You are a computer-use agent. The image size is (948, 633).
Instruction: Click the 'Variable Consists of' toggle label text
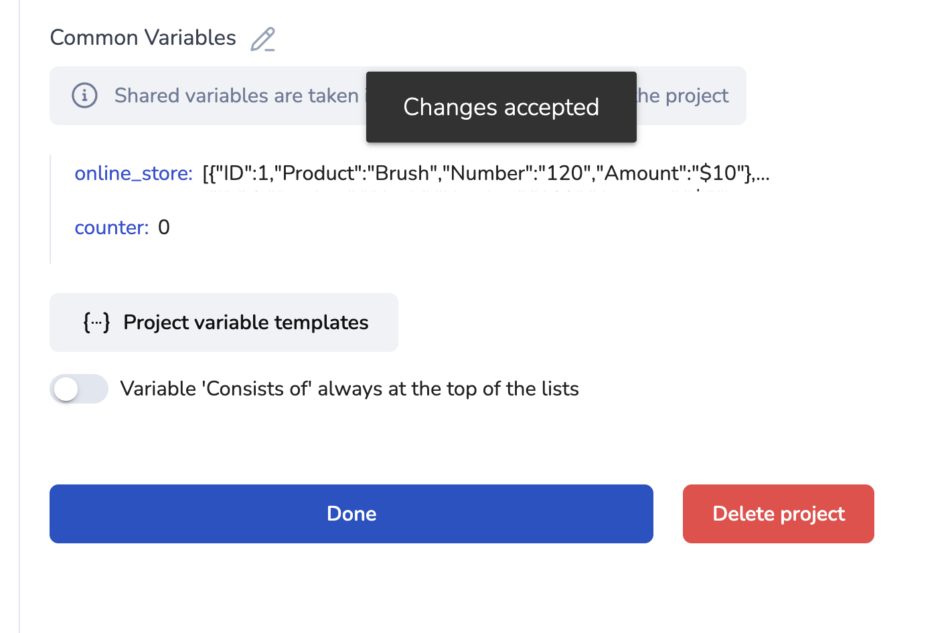[349, 389]
